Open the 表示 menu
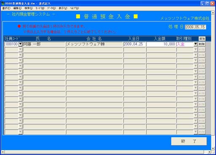Image resolution: width=216 pixels, height=155 pixels. [x=63, y=8]
